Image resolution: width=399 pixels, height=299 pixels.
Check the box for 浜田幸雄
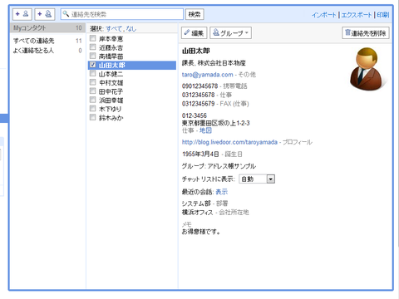(92, 100)
